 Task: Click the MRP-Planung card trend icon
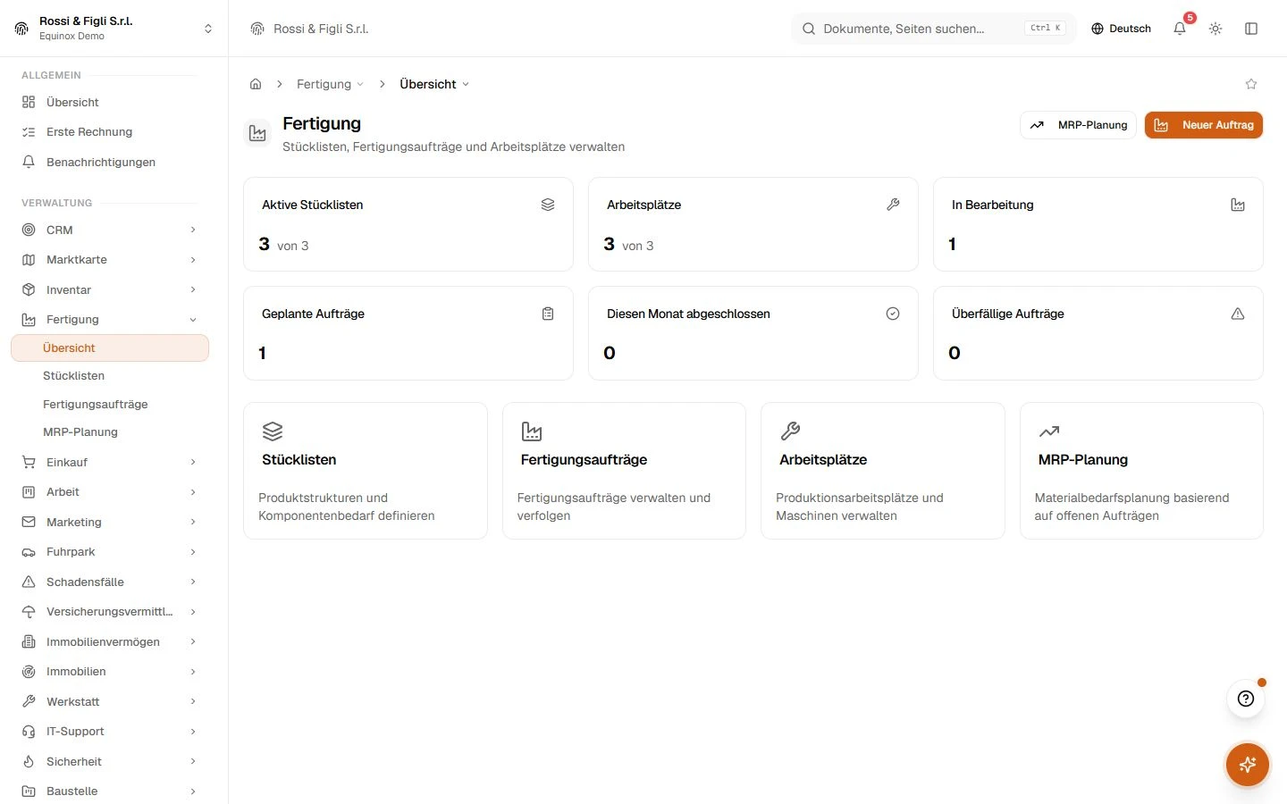point(1049,431)
